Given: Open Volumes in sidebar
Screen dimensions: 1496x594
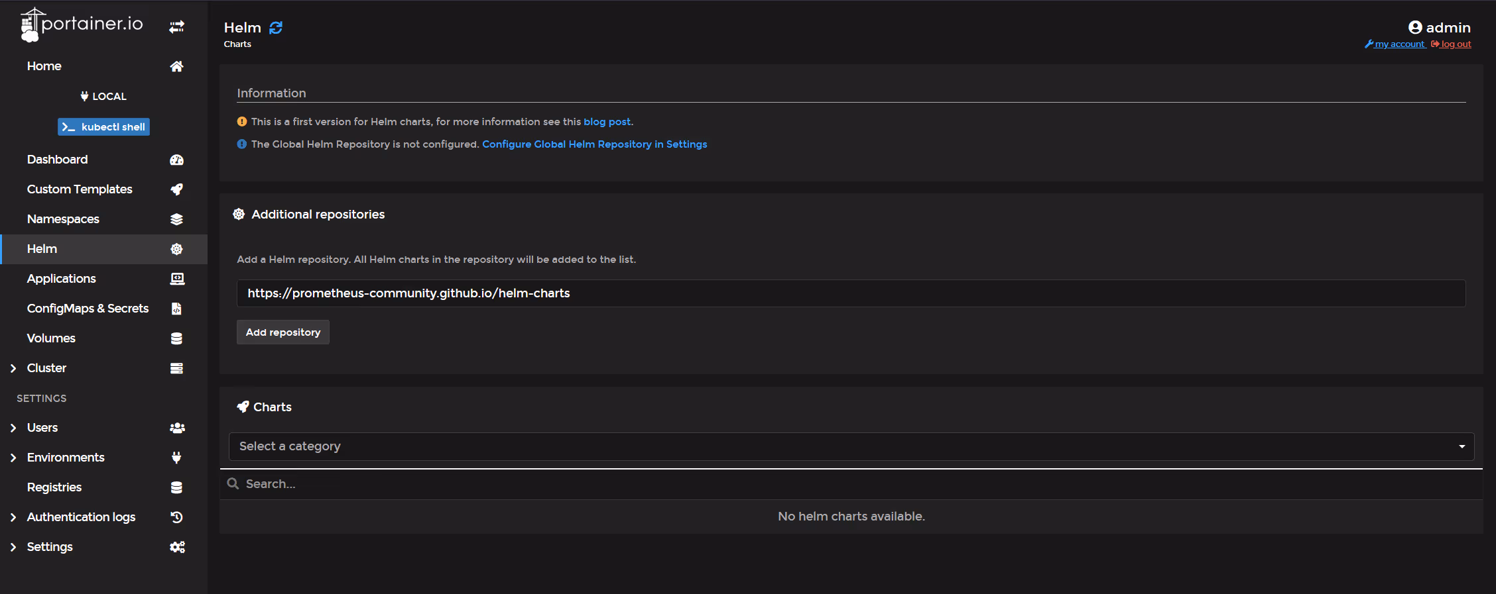Looking at the screenshot, I should pyautogui.click(x=51, y=338).
